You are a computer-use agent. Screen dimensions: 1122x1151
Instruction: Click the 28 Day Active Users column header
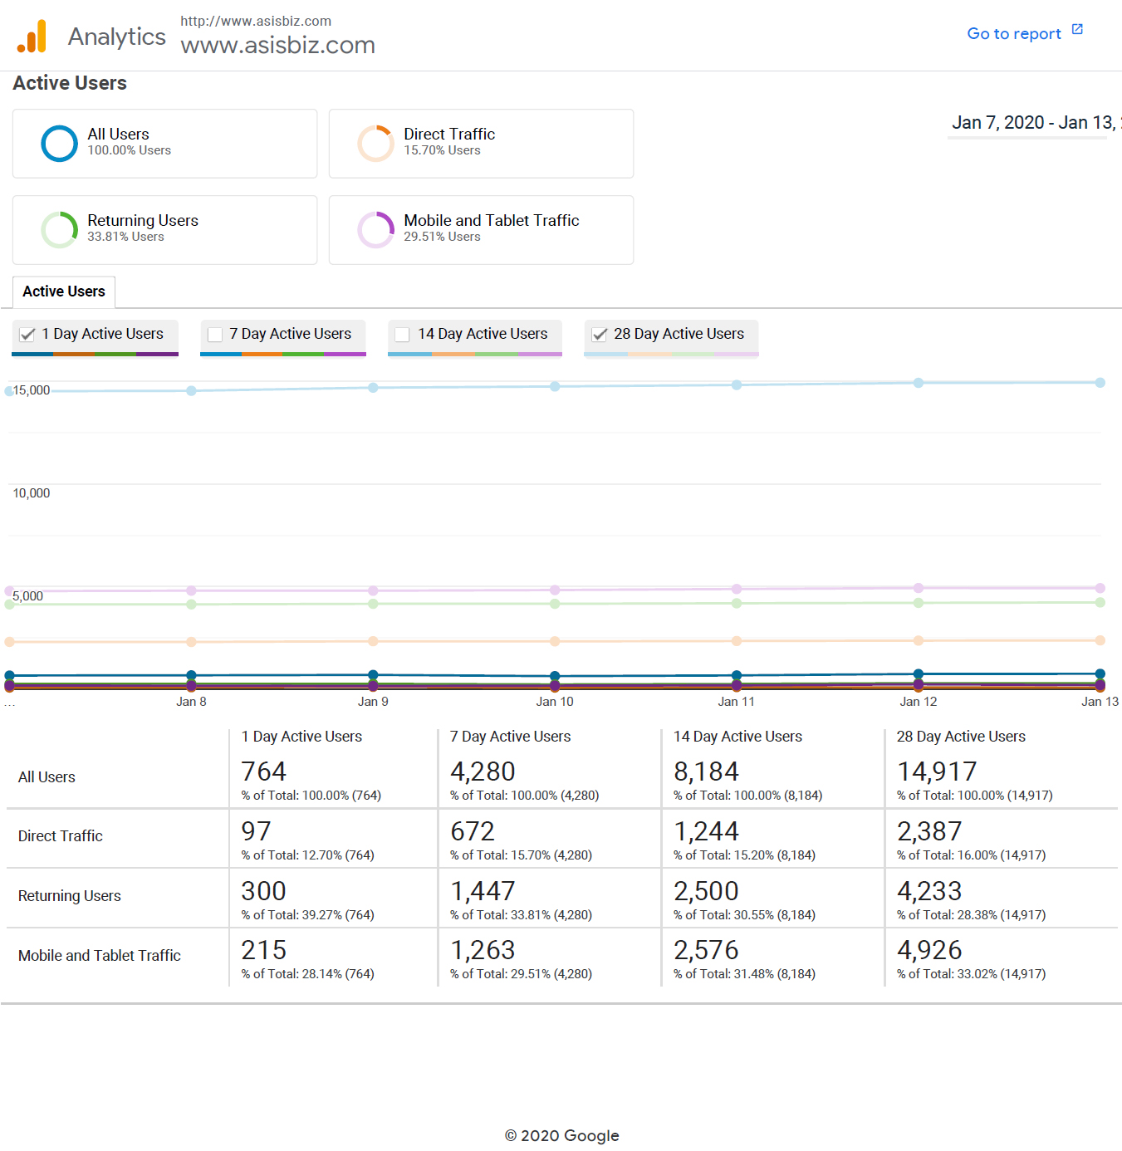coord(961,737)
